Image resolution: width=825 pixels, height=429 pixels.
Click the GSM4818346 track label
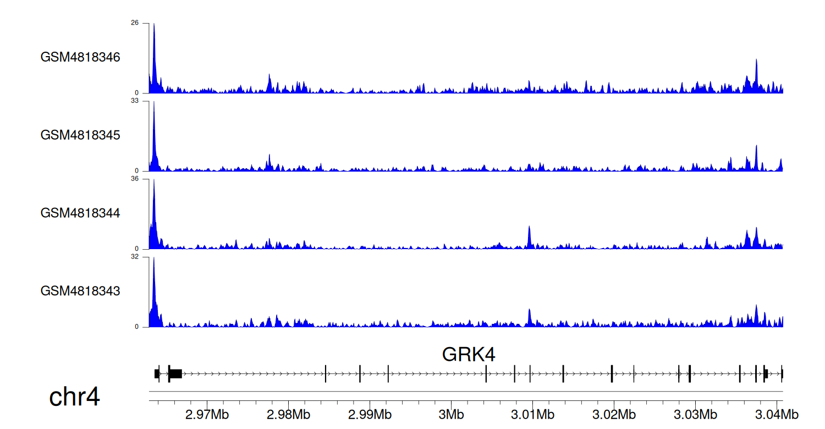click(80, 57)
